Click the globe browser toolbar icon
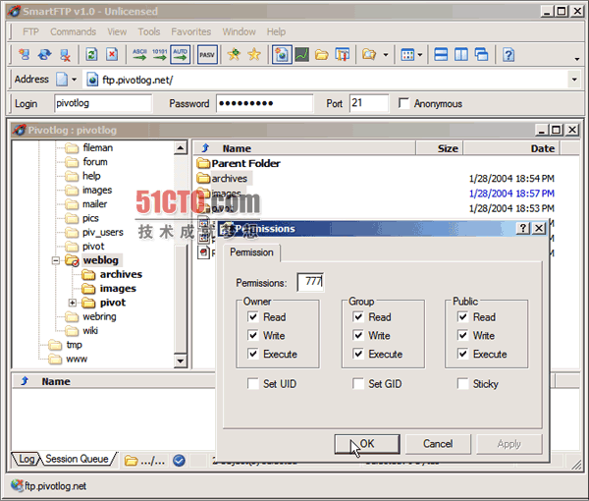589x501 pixels. tap(282, 55)
